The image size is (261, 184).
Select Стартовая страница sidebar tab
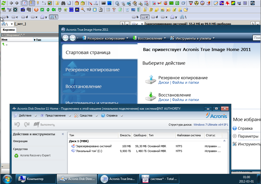(x=100, y=52)
